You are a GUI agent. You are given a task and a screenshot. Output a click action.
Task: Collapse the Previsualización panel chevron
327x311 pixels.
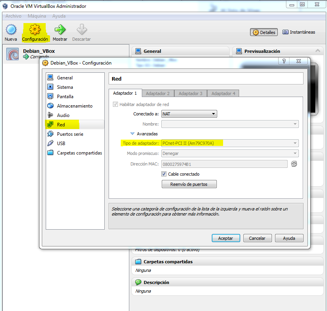coord(318,51)
